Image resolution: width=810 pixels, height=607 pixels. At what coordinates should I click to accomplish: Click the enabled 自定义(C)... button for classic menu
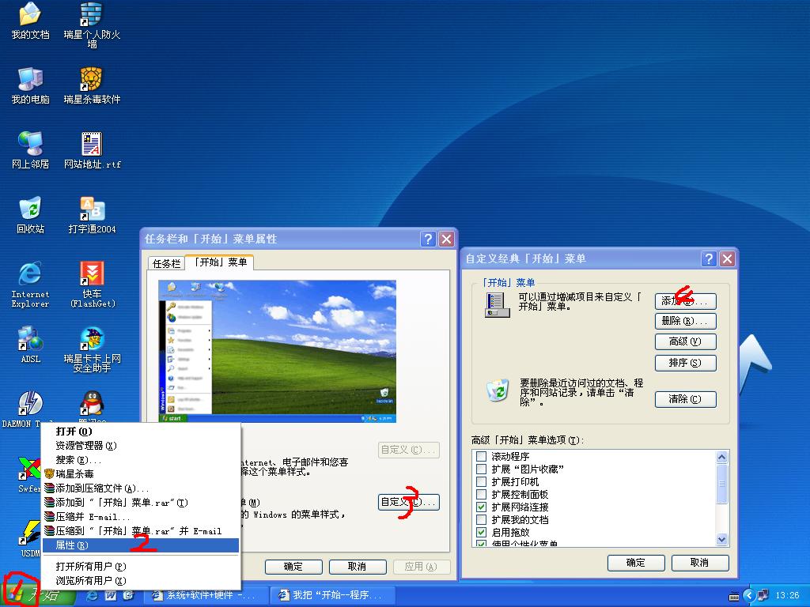409,502
